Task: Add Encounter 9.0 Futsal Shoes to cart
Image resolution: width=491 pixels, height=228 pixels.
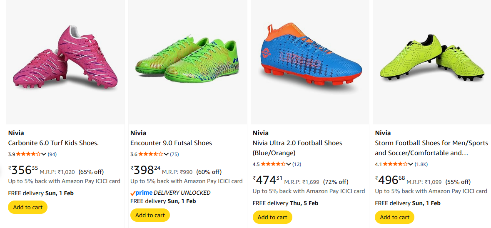Action: tap(150, 215)
